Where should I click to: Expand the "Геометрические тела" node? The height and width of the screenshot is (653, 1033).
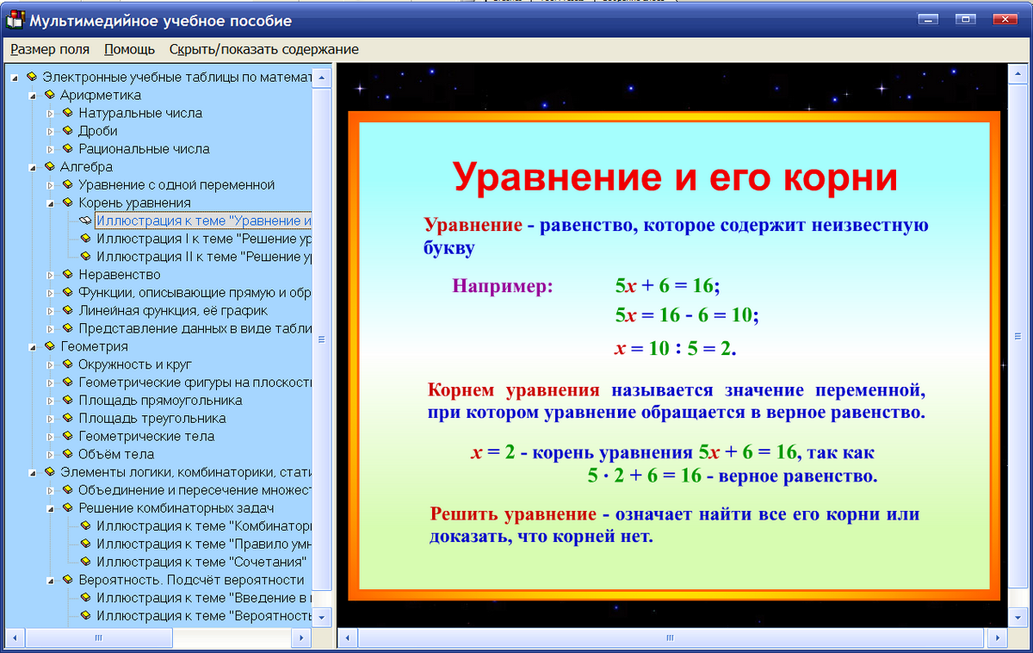click(52, 436)
